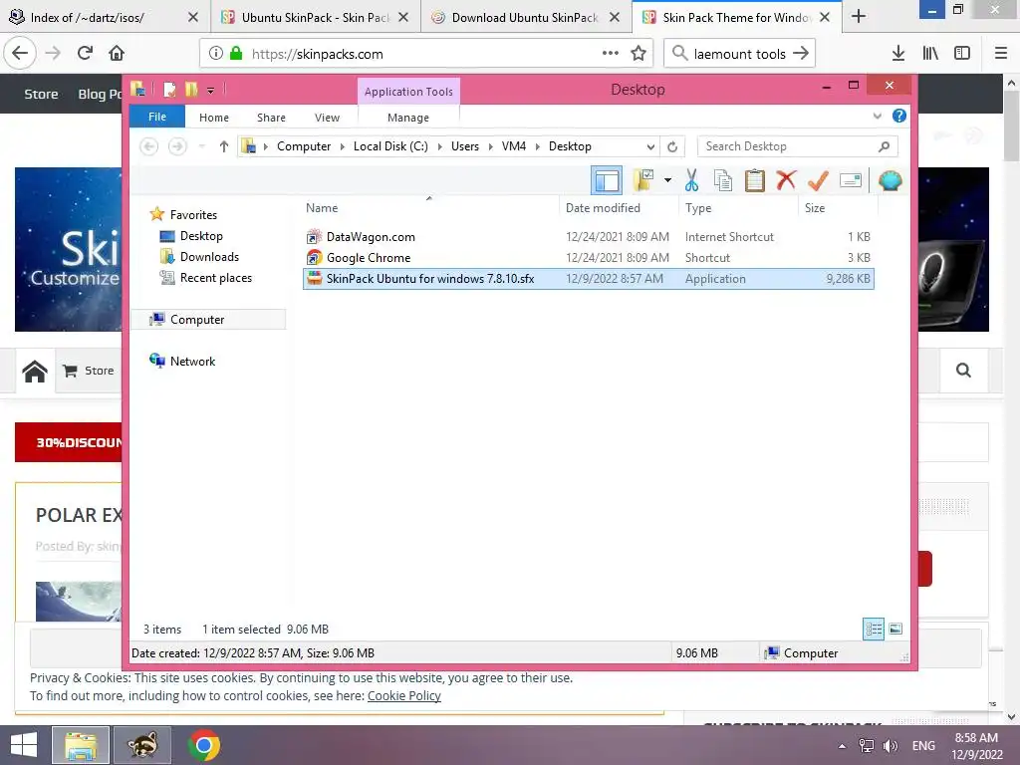Click Computer in the address breadcrumb
This screenshot has width=1020, height=765.
[304, 146]
